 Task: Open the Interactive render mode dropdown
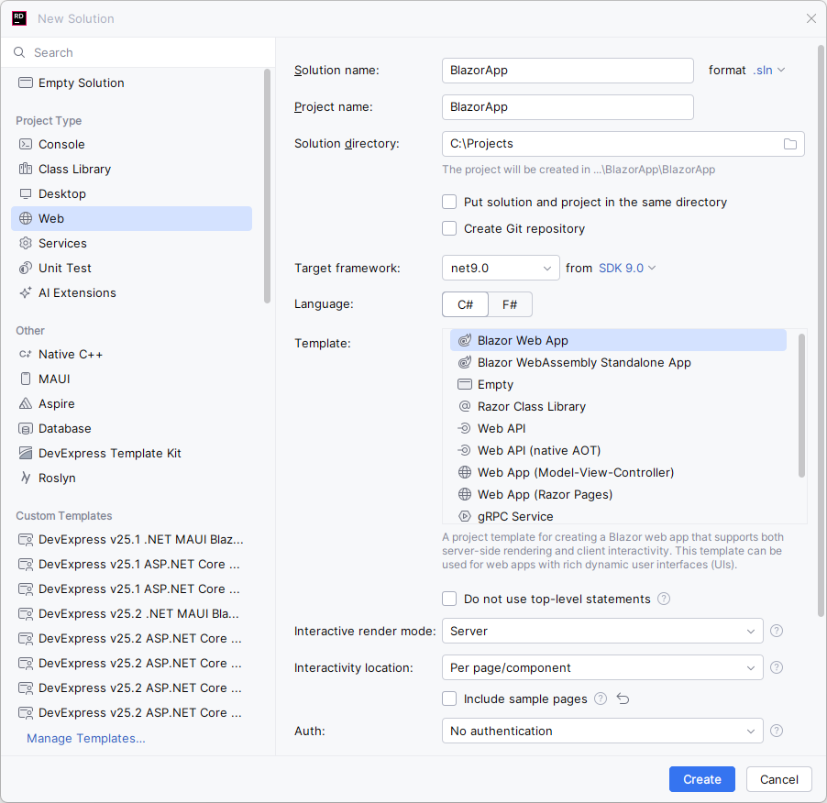(602, 631)
